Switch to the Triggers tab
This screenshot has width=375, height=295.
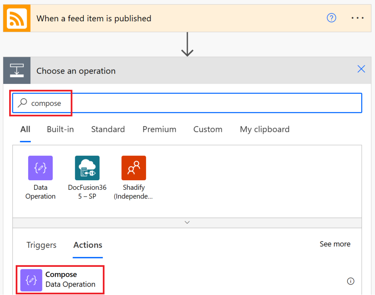click(41, 245)
